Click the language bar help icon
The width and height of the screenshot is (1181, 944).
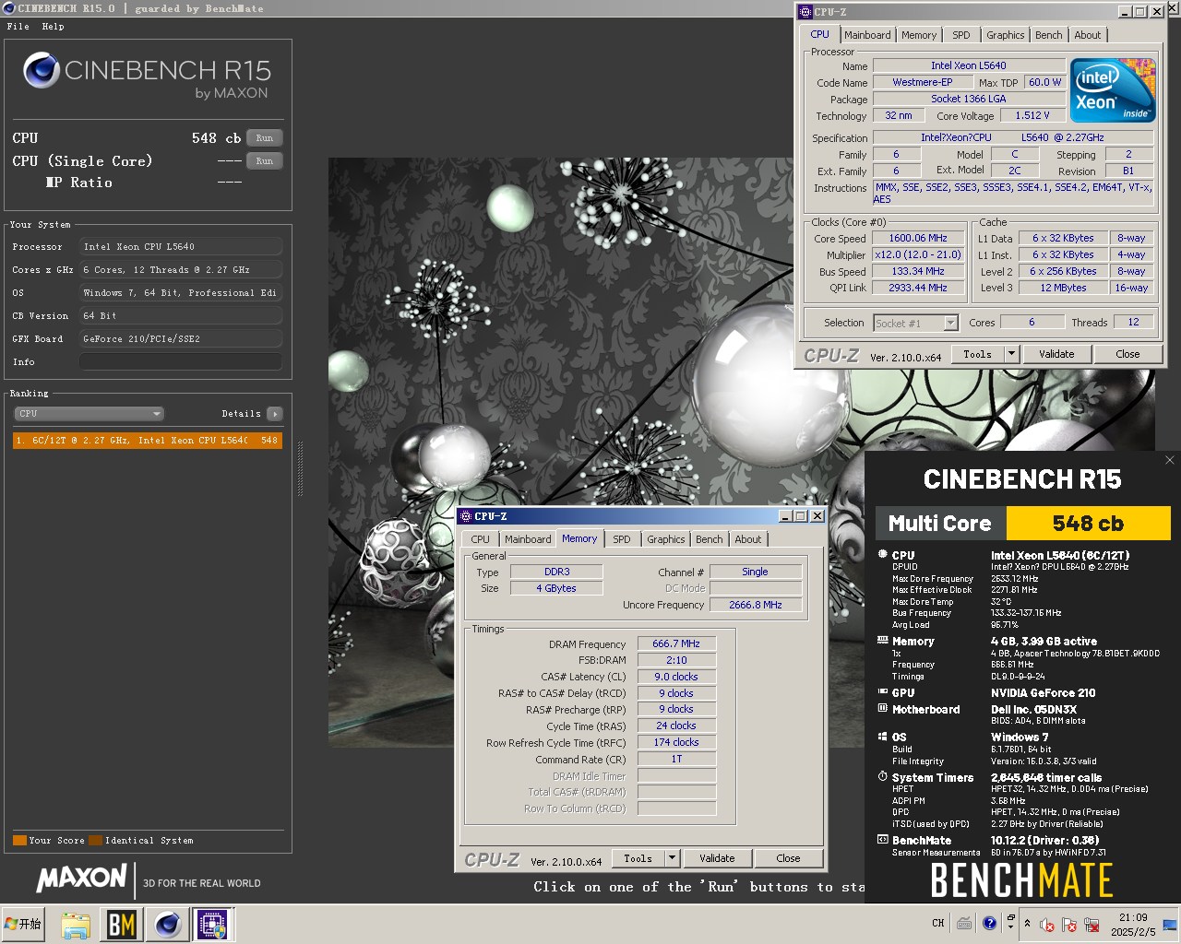click(x=989, y=923)
